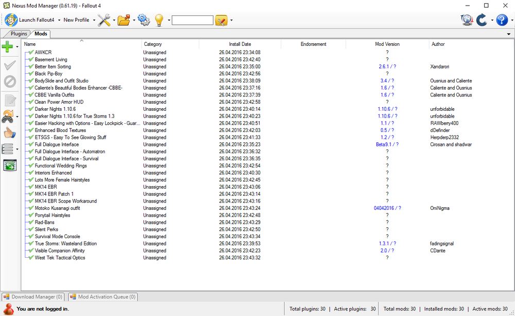Viewport: 515px width, 316px height.
Task: Click the lightbulb tips icon
Action: click(159, 20)
